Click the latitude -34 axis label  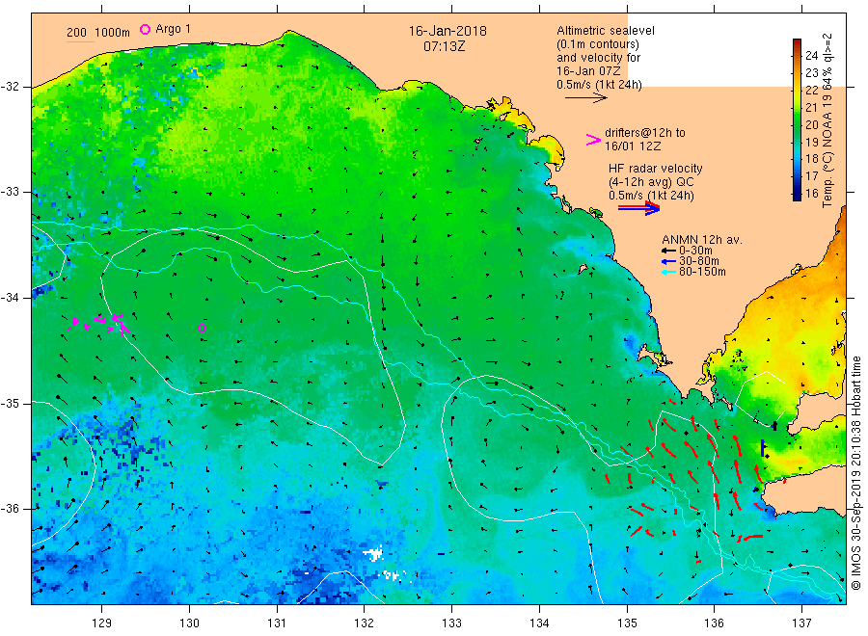(10, 298)
